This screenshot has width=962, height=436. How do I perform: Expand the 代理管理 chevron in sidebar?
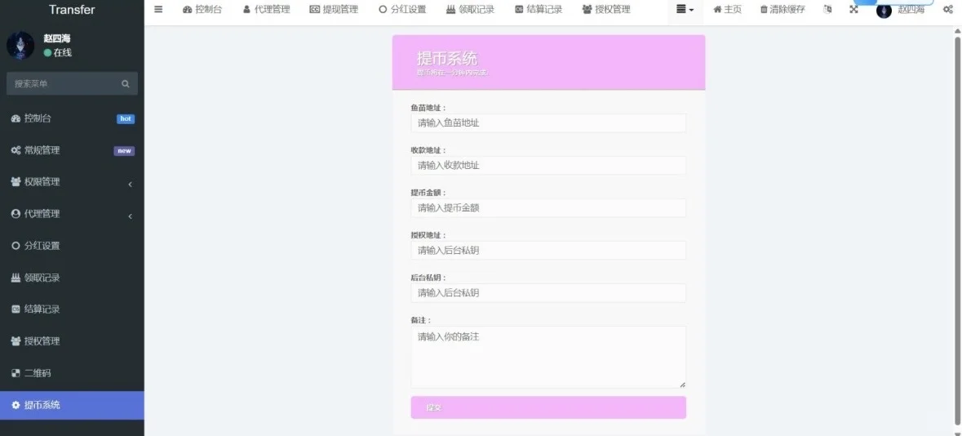(130, 216)
